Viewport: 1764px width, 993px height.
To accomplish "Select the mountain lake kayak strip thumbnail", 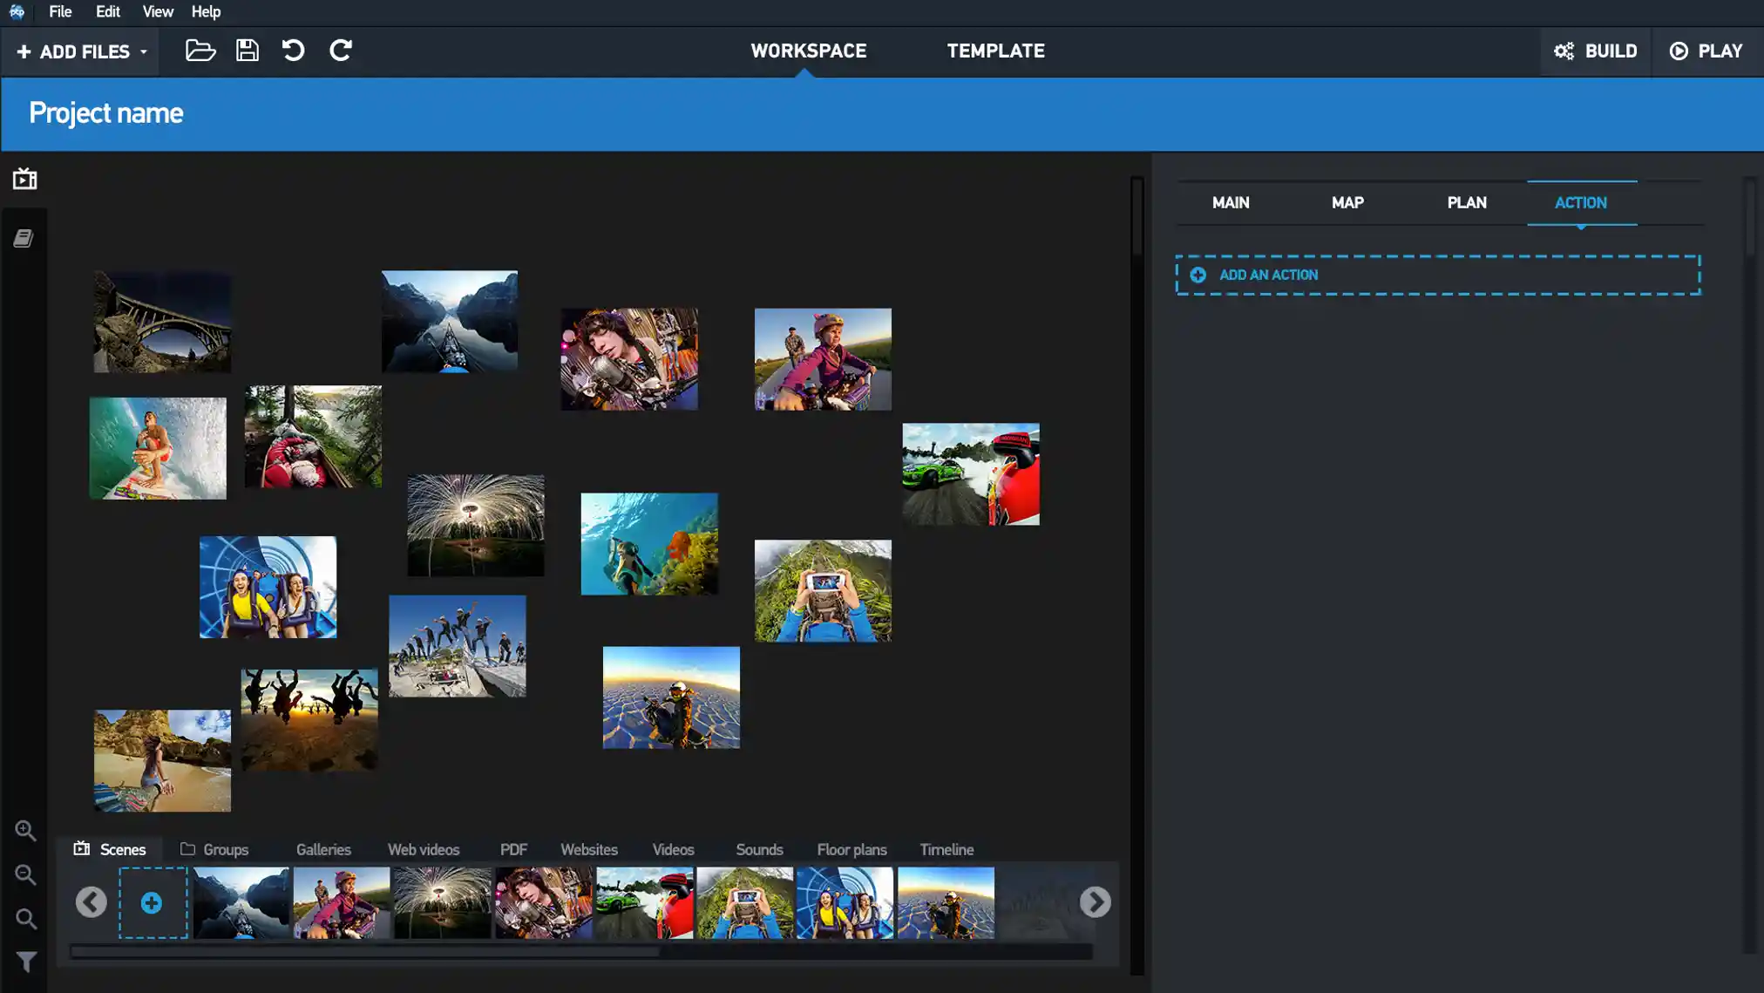I will pos(241,903).
